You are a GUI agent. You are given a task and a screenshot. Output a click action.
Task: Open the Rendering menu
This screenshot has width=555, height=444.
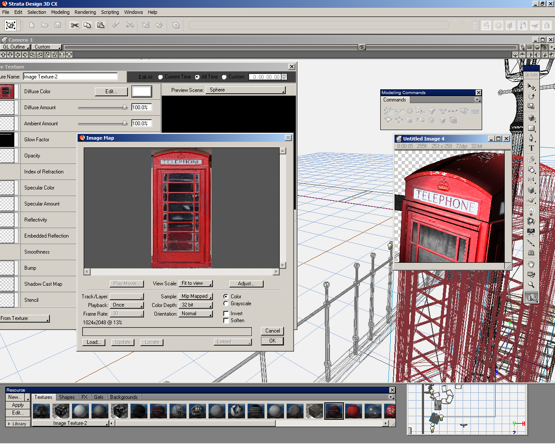click(x=85, y=12)
